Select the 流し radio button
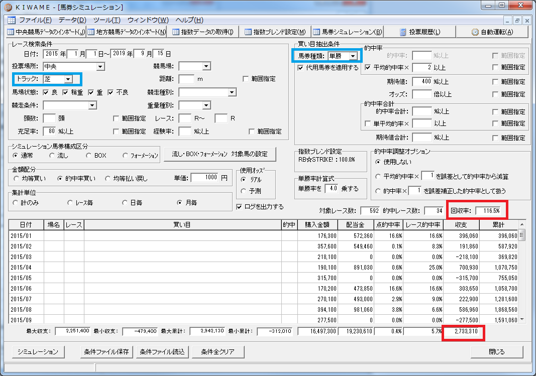The image size is (536, 376). tap(52, 156)
